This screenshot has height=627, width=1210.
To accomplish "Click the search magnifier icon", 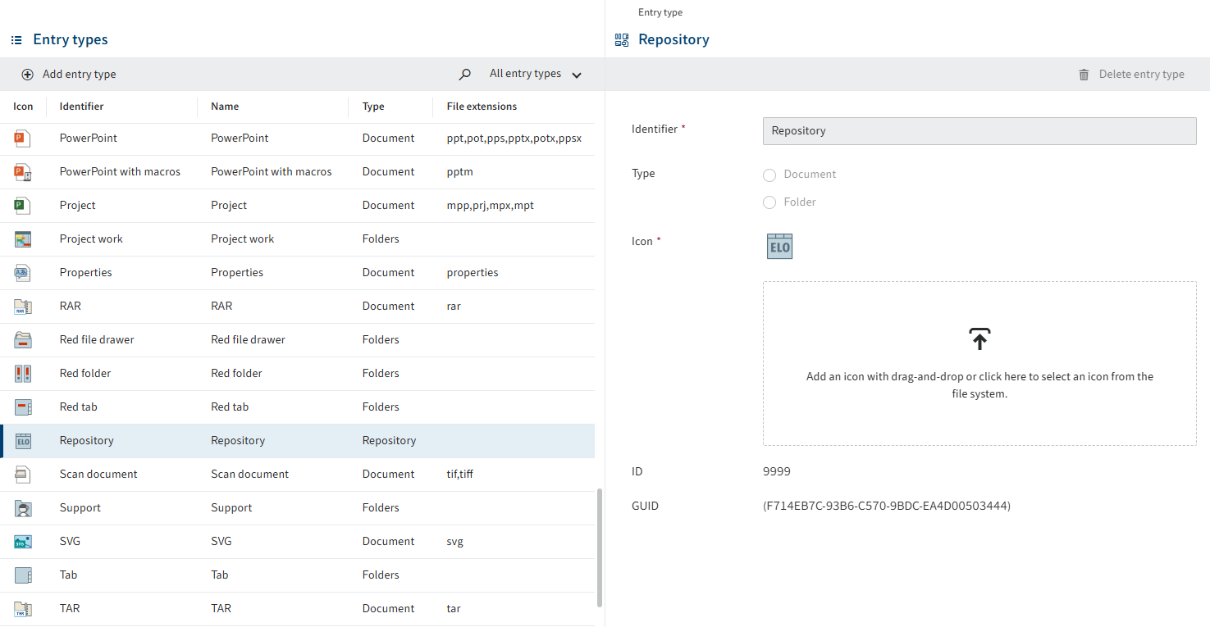I will pos(465,75).
